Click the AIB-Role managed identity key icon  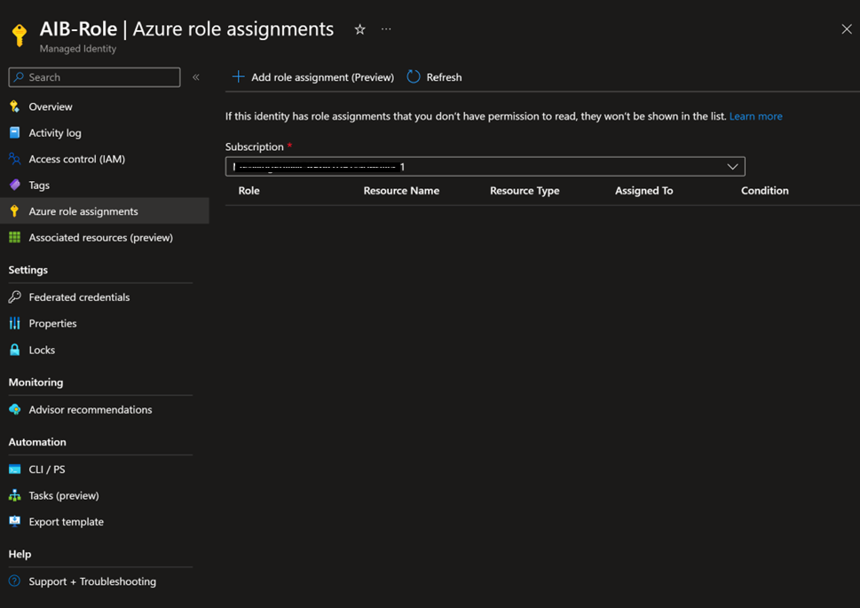(20, 36)
